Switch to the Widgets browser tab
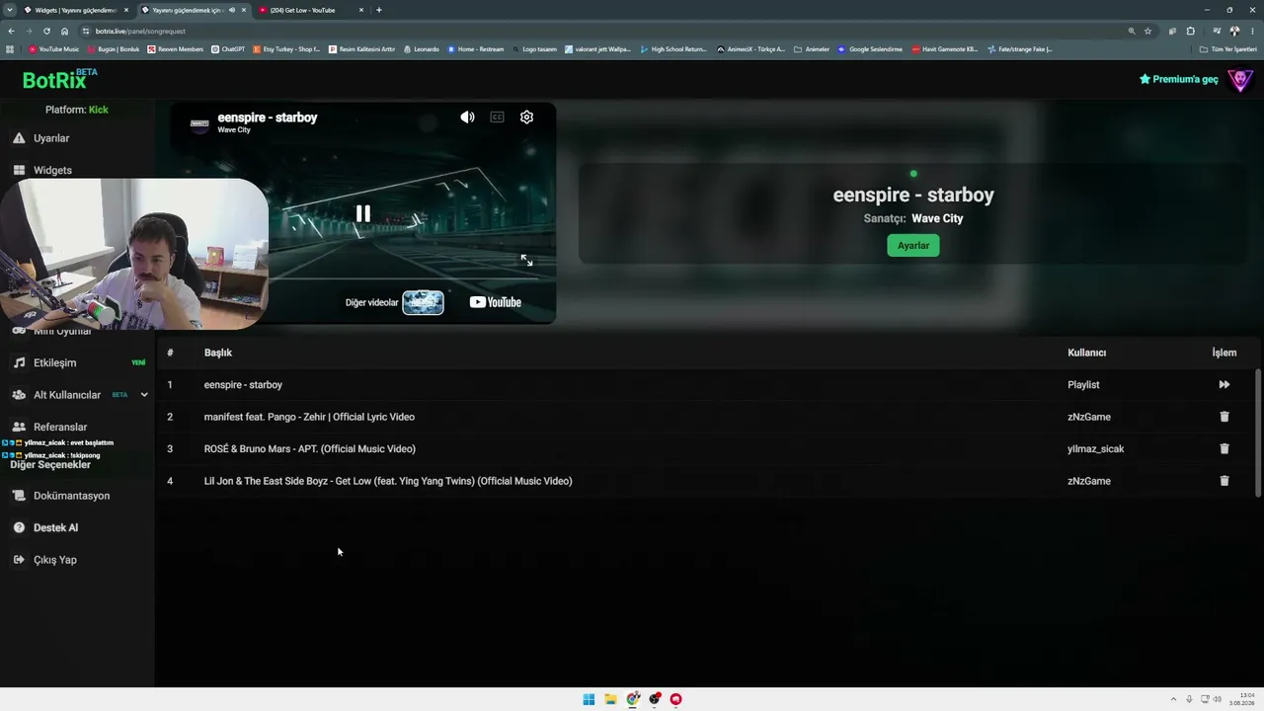Screen dimensions: 1264x711 76,10
